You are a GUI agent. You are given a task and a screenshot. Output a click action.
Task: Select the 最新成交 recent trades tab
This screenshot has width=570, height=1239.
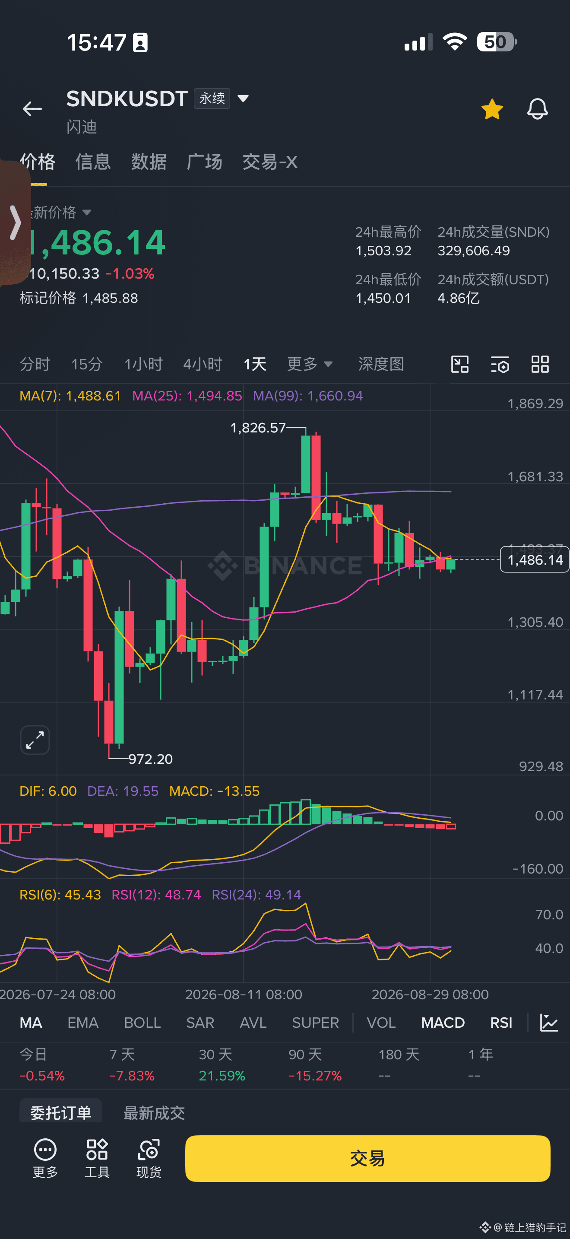pos(154,1112)
